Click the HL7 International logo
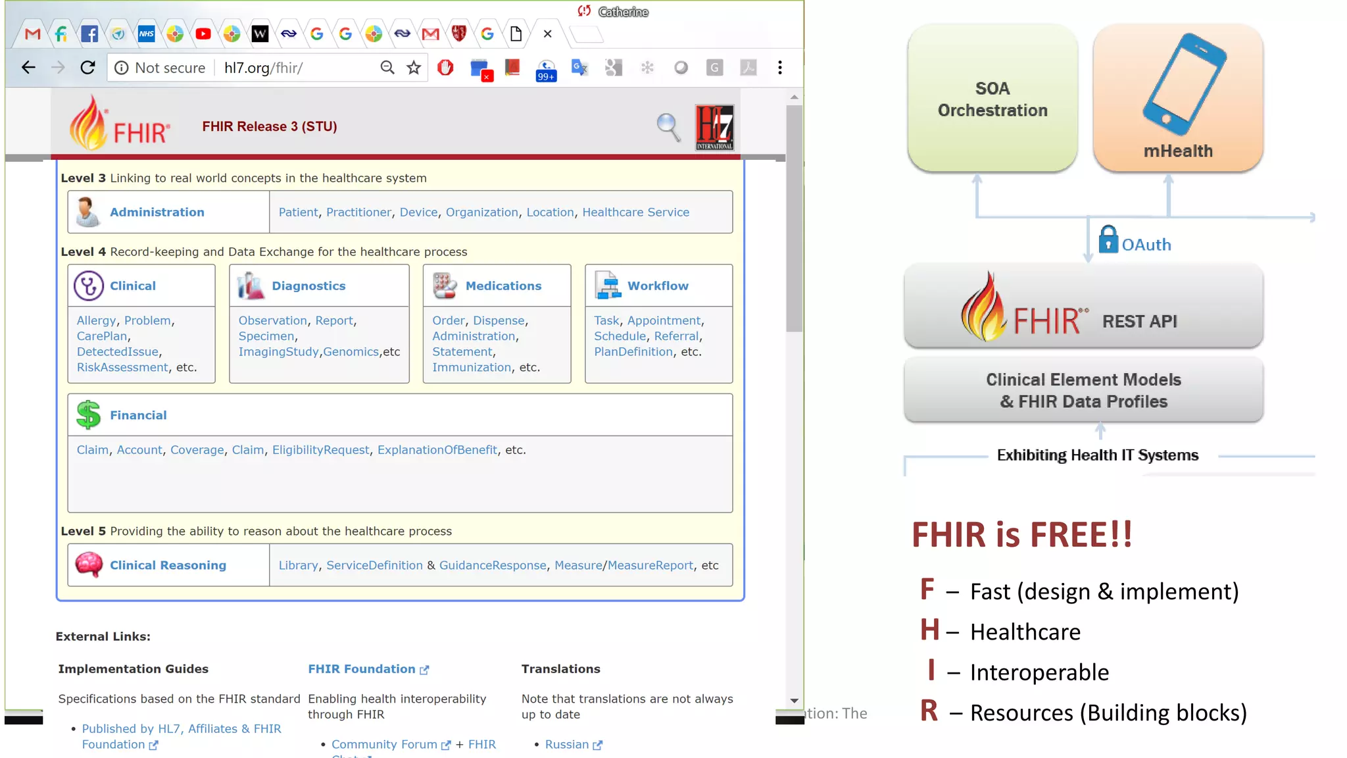Image resolution: width=1347 pixels, height=758 pixels. point(714,127)
